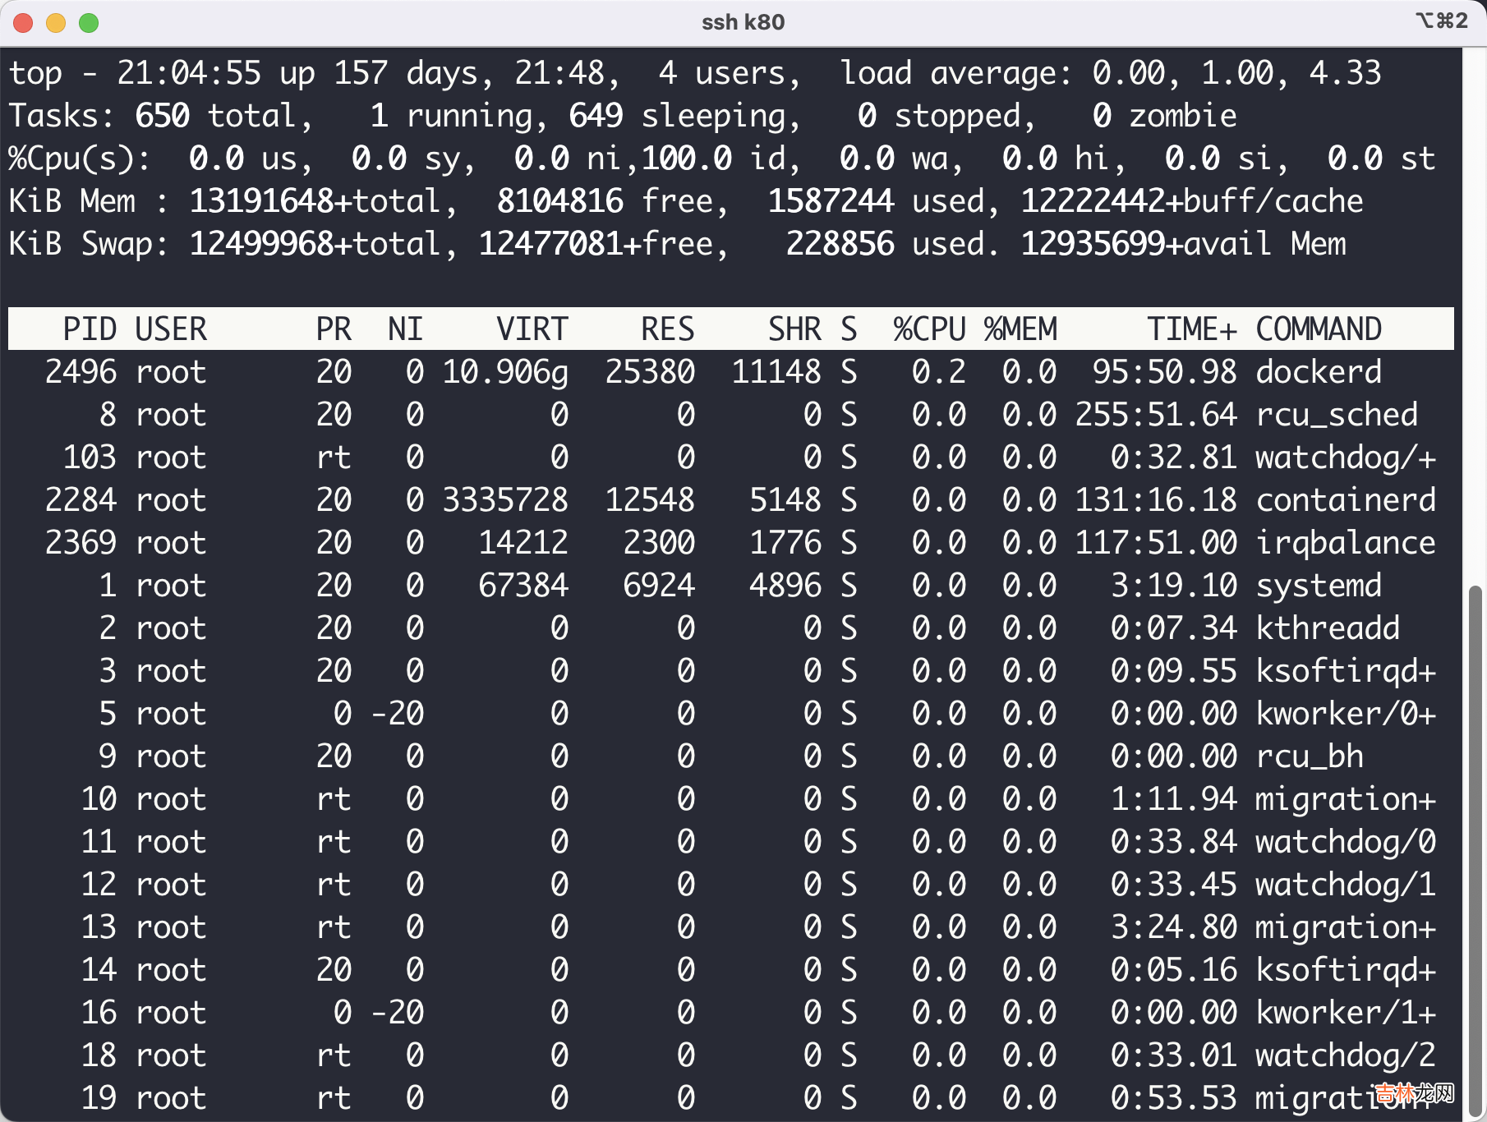Click the watchdog/0 command name

pyautogui.click(x=1346, y=842)
